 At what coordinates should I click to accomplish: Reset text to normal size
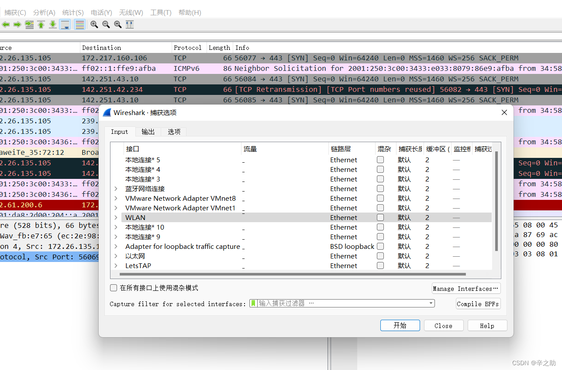pyautogui.click(x=118, y=24)
